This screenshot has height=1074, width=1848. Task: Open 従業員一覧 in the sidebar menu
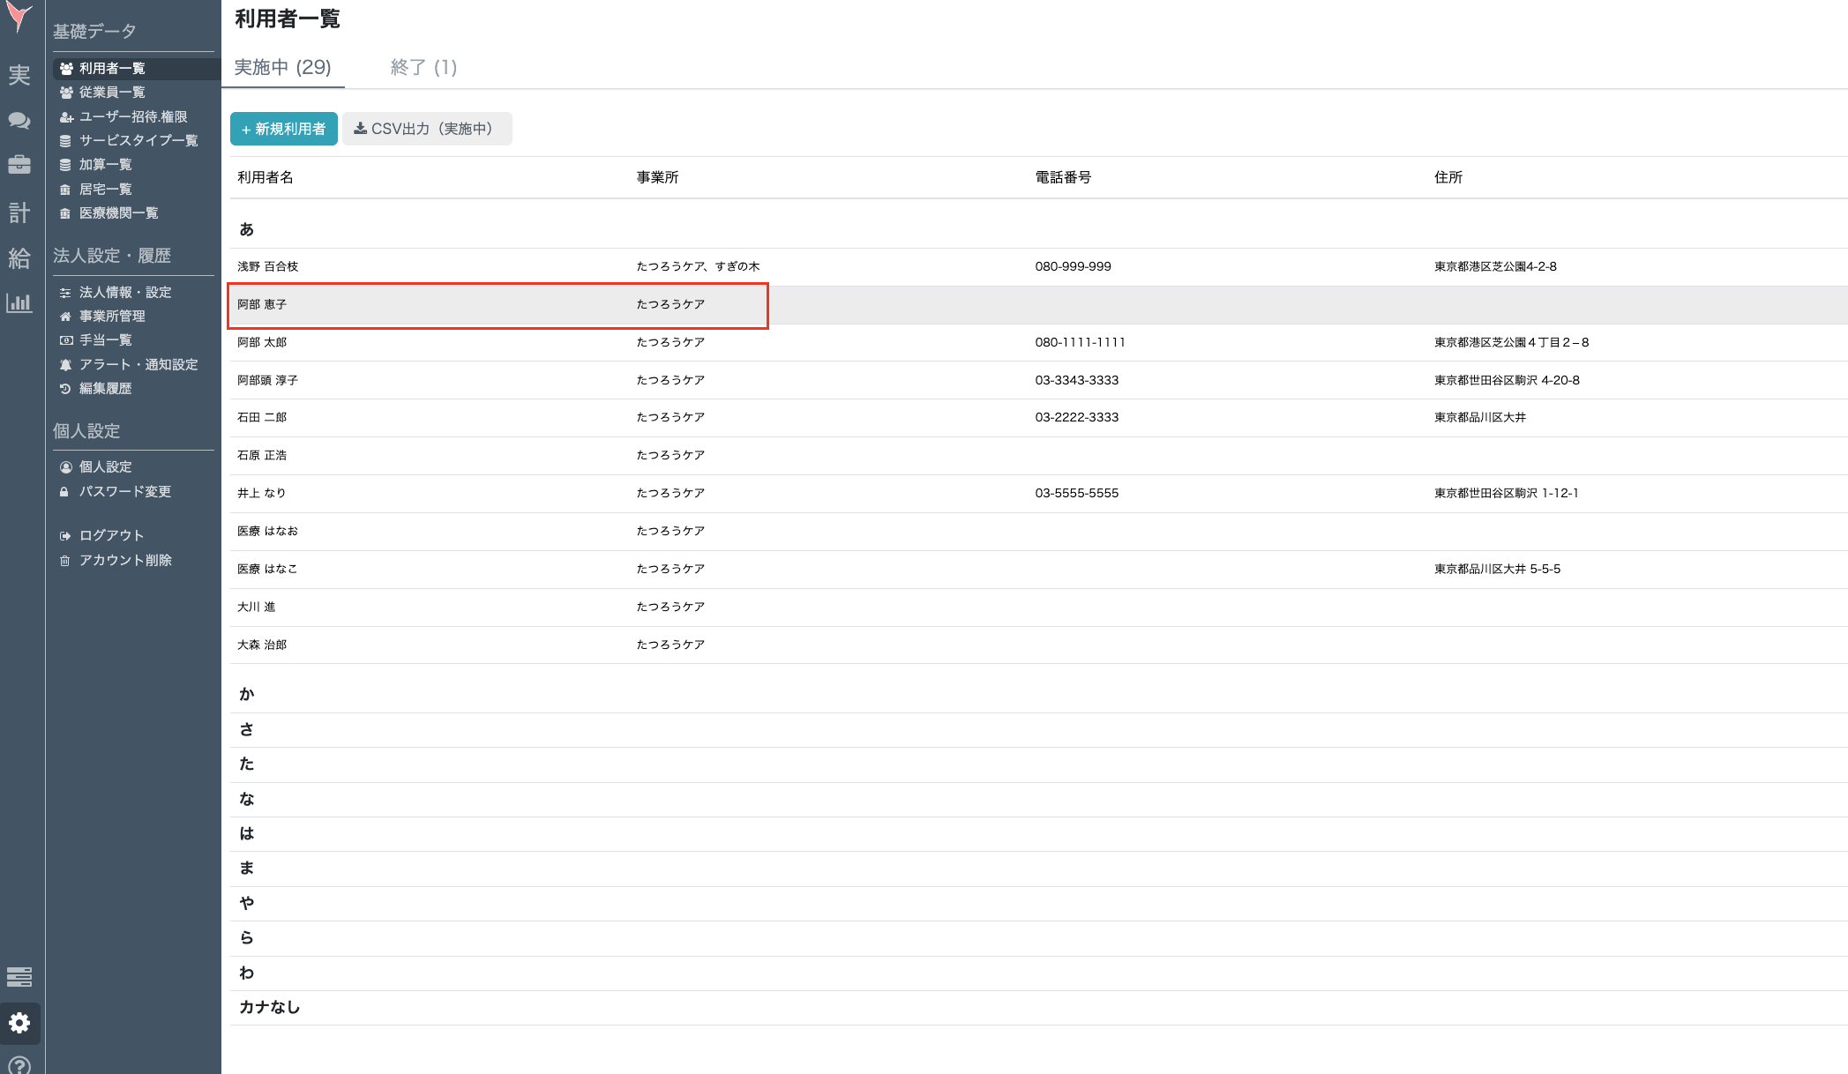[112, 93]
